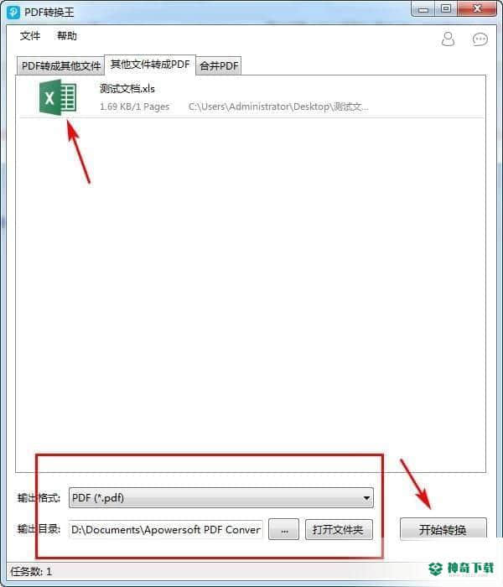This screenshot has height=587, width=503.
Task: Expand the output format dropdown arrow
Action: tap(366, 498)
